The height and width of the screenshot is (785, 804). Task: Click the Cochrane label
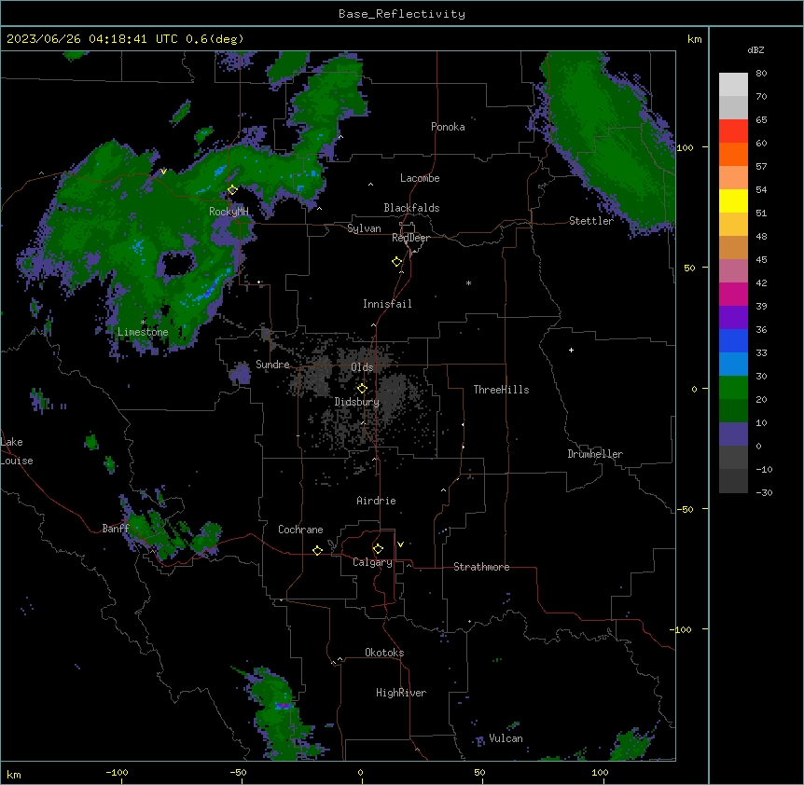click(x=300, y=530)
